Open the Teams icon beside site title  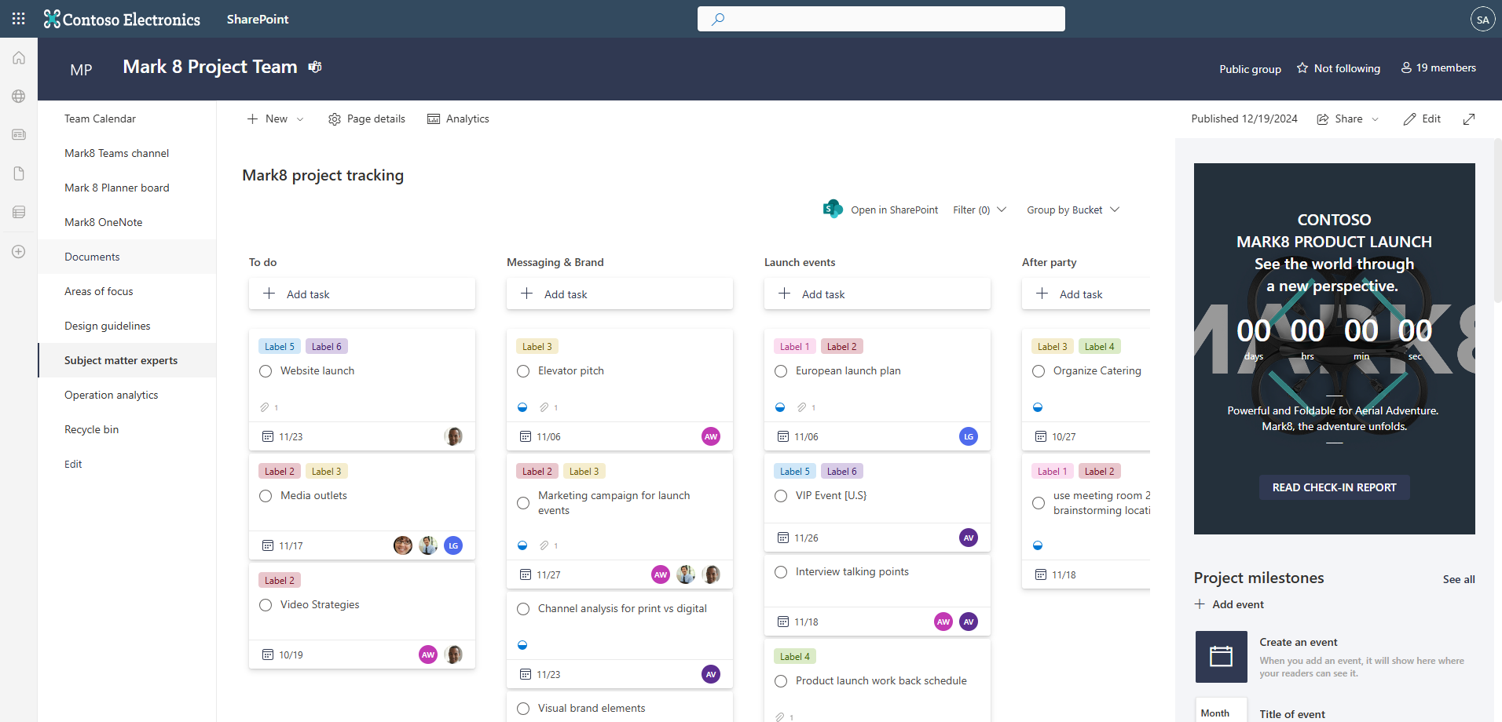pos(315,67)
